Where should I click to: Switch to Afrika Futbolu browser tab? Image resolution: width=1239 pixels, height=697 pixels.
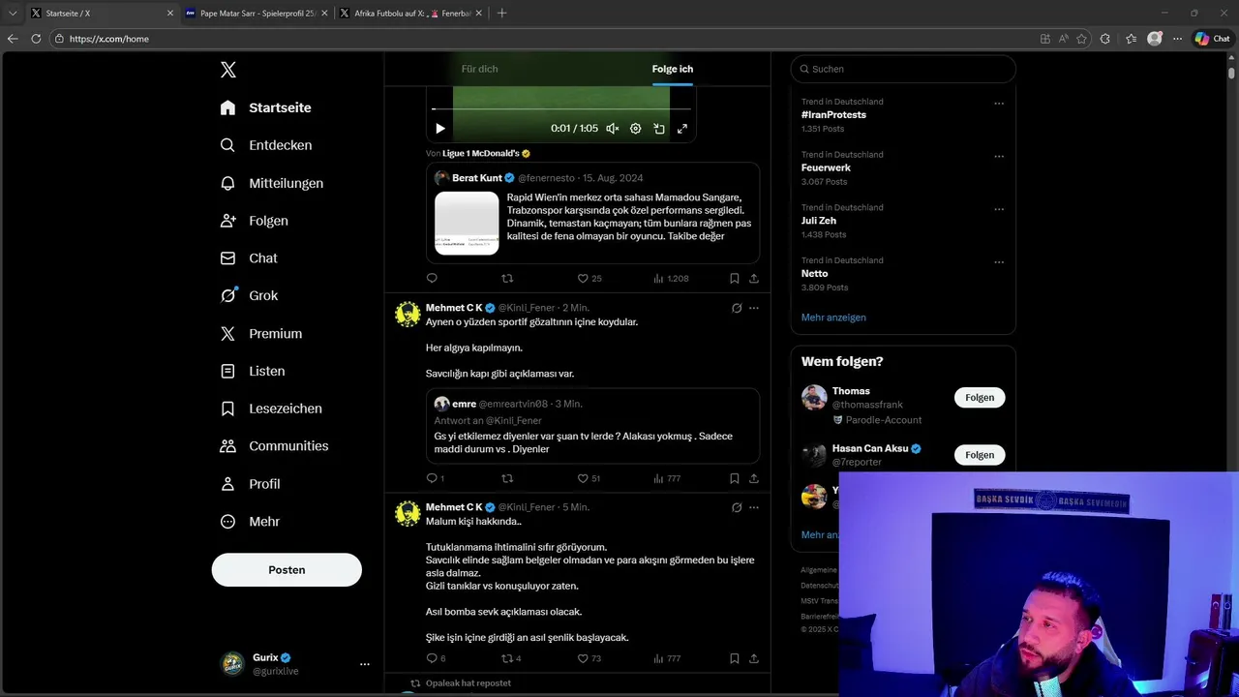coord(411,14)
